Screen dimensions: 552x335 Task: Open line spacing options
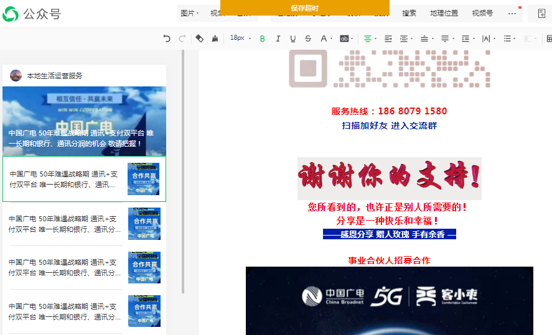pyautogui.click(x=468, y=39)
